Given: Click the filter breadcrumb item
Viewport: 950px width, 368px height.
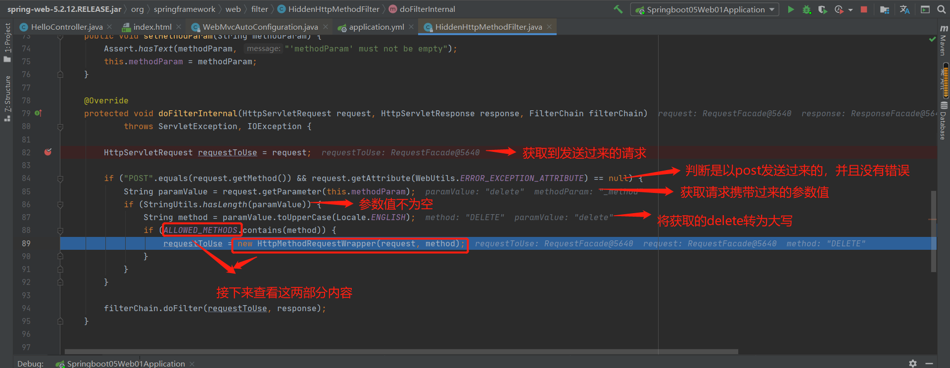Looking at the screenshot, I should click(259, 9).
